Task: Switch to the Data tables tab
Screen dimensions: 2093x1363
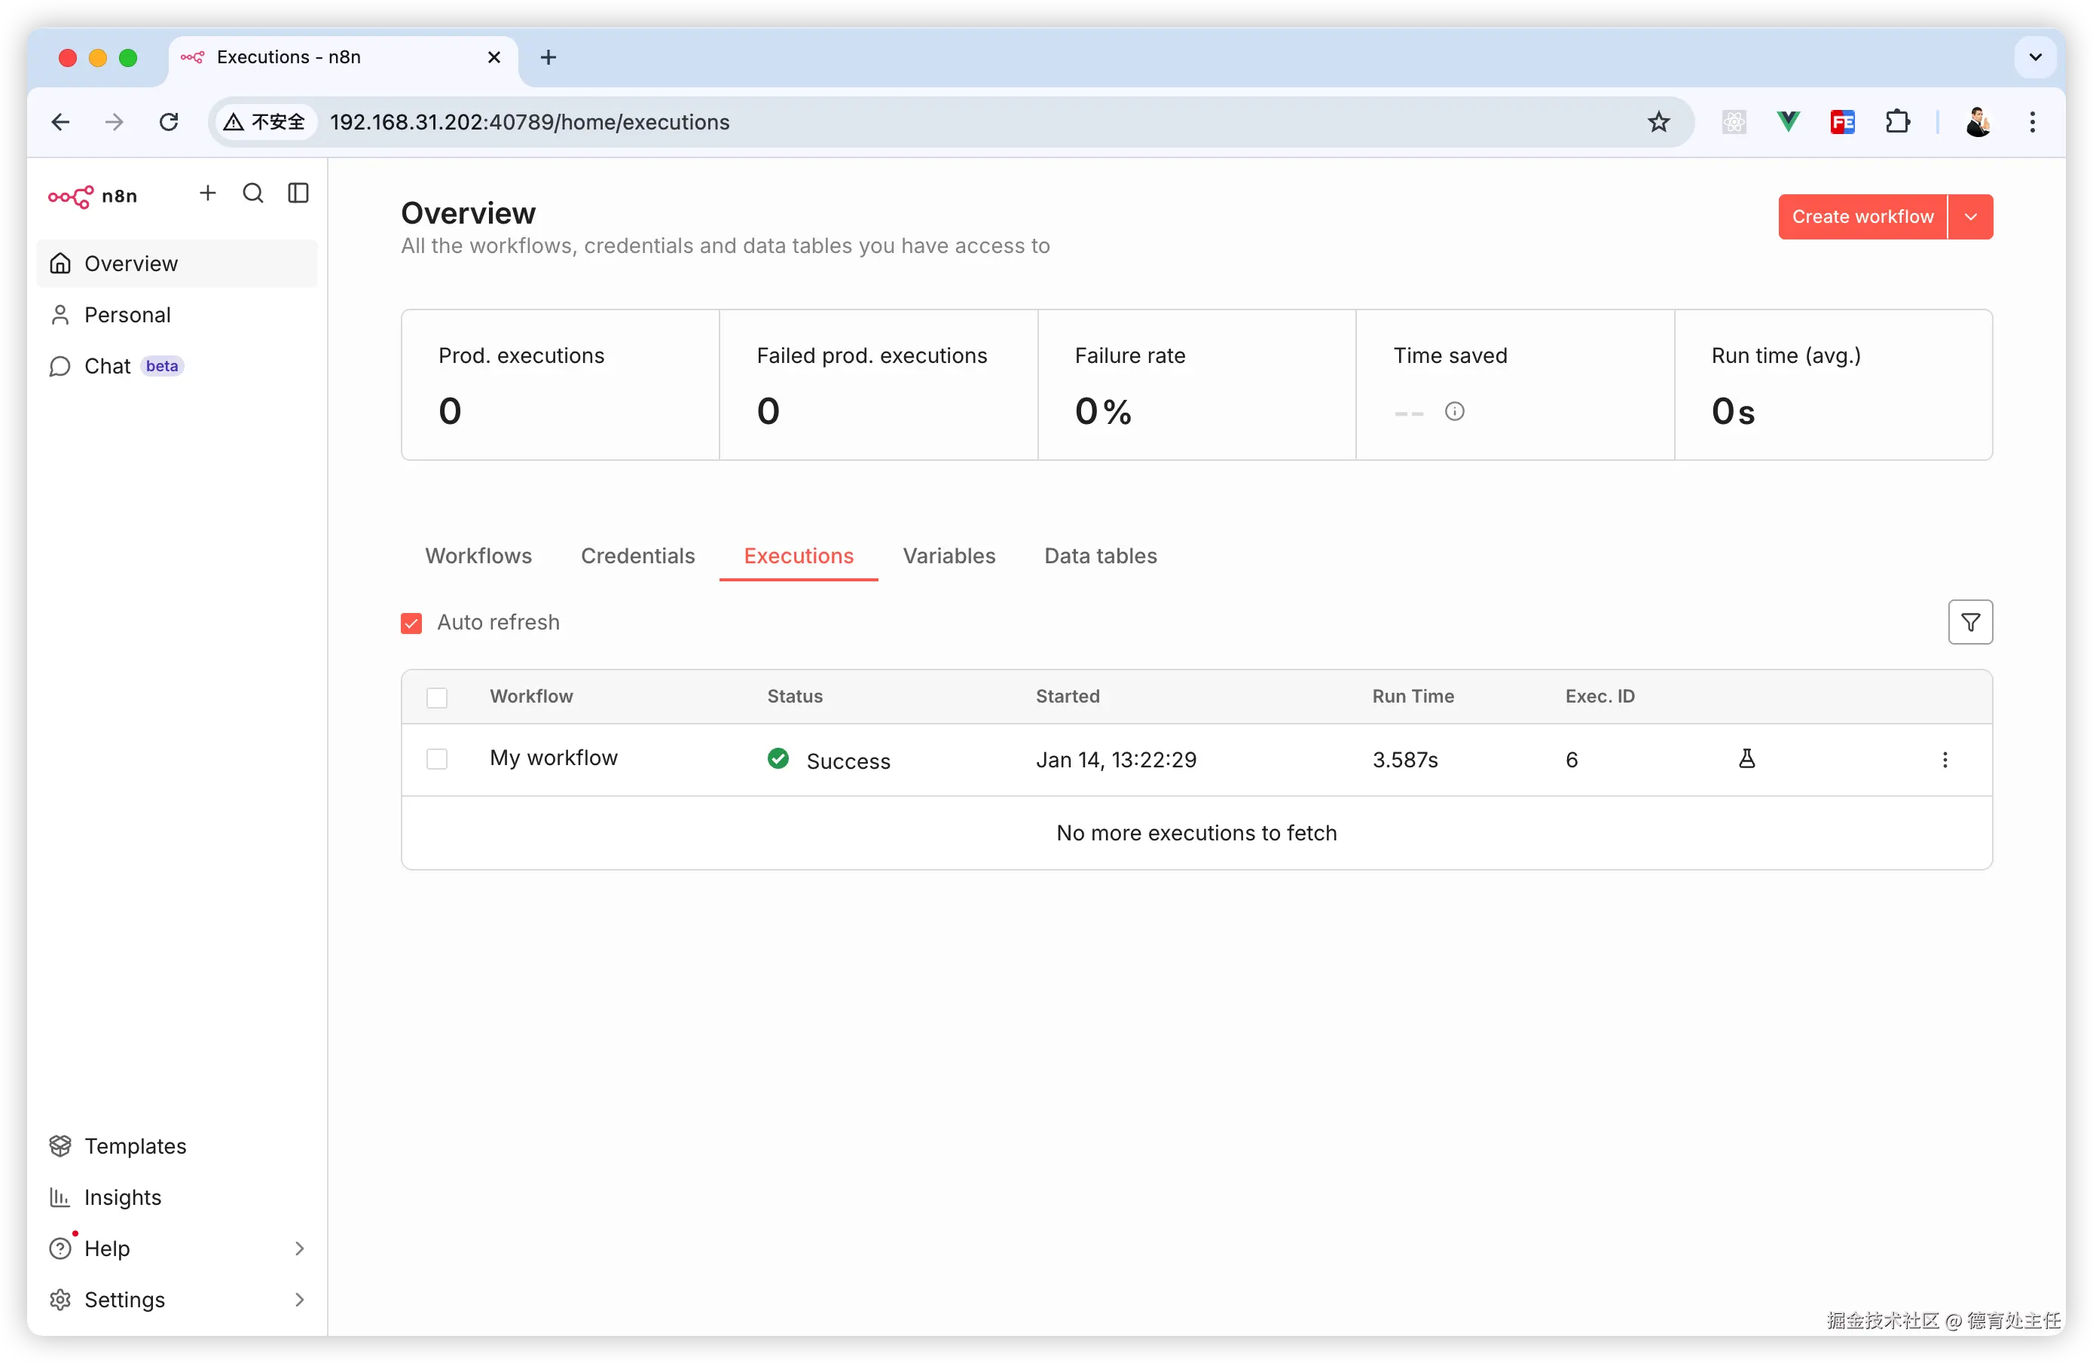Action: click(1100, 556)
